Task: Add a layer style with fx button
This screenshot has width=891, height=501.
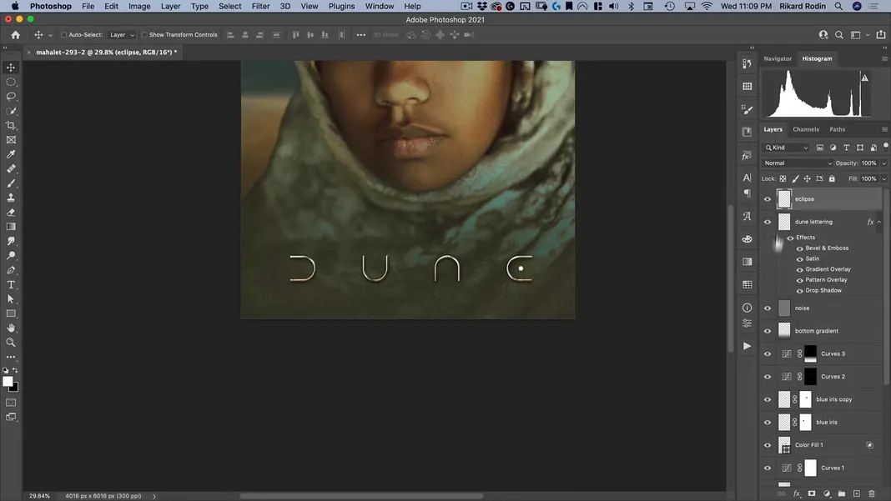Action: (797, 494)
